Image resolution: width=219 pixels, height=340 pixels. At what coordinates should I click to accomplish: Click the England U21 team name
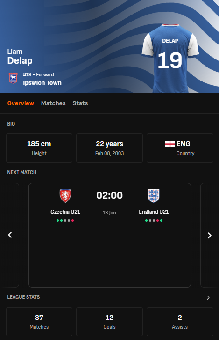click(x=154, y=212)
